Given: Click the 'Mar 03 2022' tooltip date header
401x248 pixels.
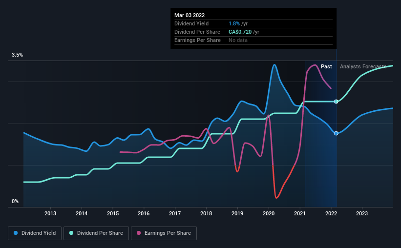Looking at the screenshot, I should (x=190, y=15).
